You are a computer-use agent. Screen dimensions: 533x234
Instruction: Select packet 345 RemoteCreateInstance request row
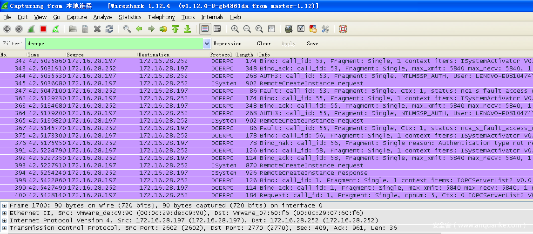(266, 83)
